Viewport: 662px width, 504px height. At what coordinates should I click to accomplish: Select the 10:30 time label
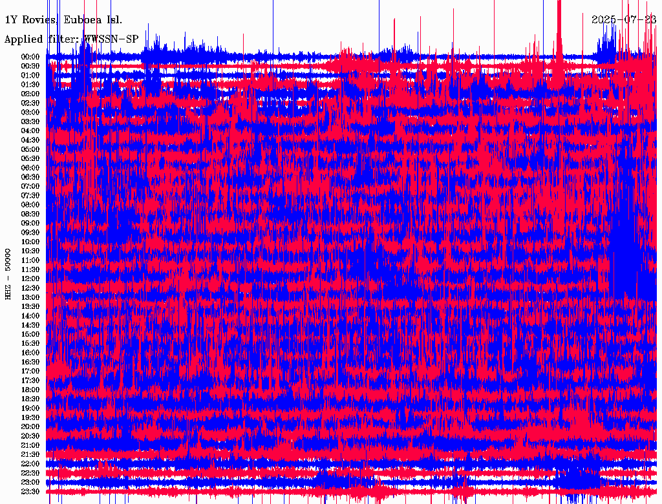click(x=30, y=251)
